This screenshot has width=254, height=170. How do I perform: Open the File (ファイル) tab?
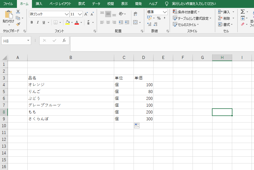(8, 4)
